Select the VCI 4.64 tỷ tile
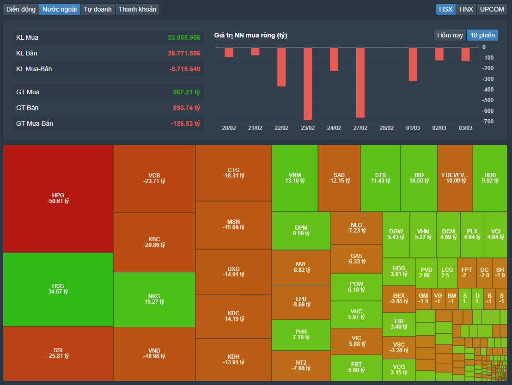512x385 pixels. coord(496,234)
